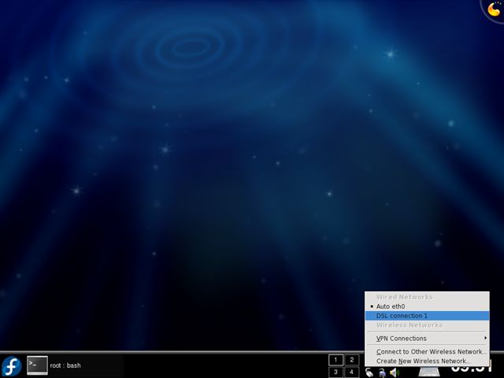Click the laptop computer tray icon
This screenshot has height=378, width=504.
[x=428, y=371]
